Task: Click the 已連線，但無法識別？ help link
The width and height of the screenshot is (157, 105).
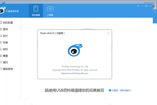Action: tap(122, 90)
